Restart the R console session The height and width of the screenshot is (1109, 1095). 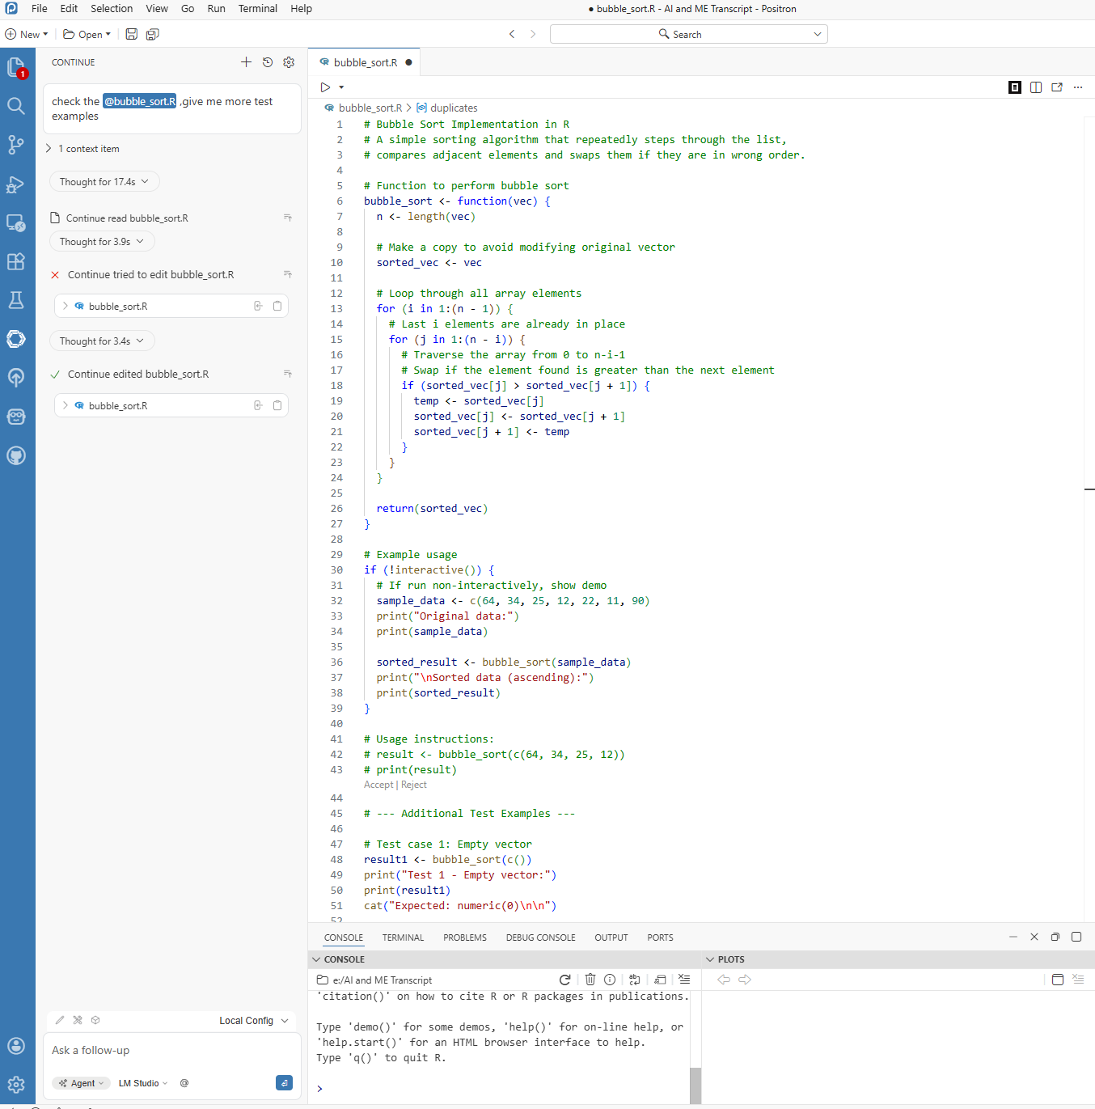[564, 980]
